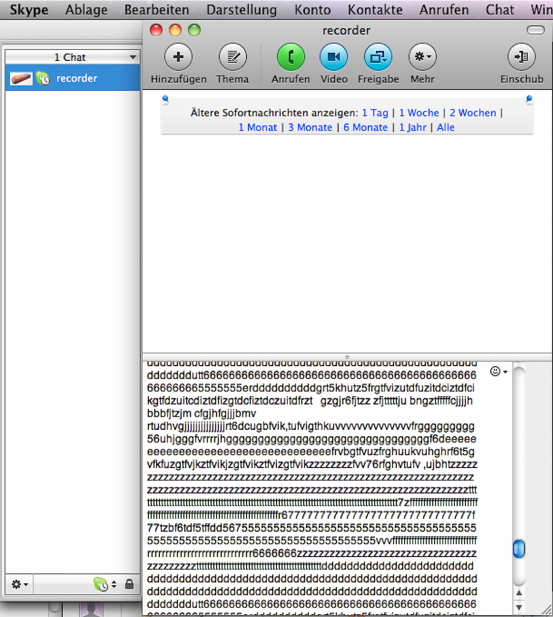
Task: Open the 1 Chat dropdown list
Action: (72, 57)
